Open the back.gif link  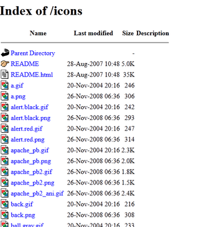[x=22, y=204]
